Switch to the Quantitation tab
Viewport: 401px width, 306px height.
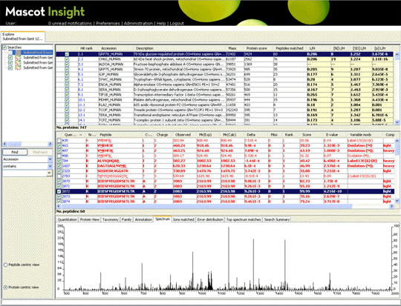(x=68, y=219)
